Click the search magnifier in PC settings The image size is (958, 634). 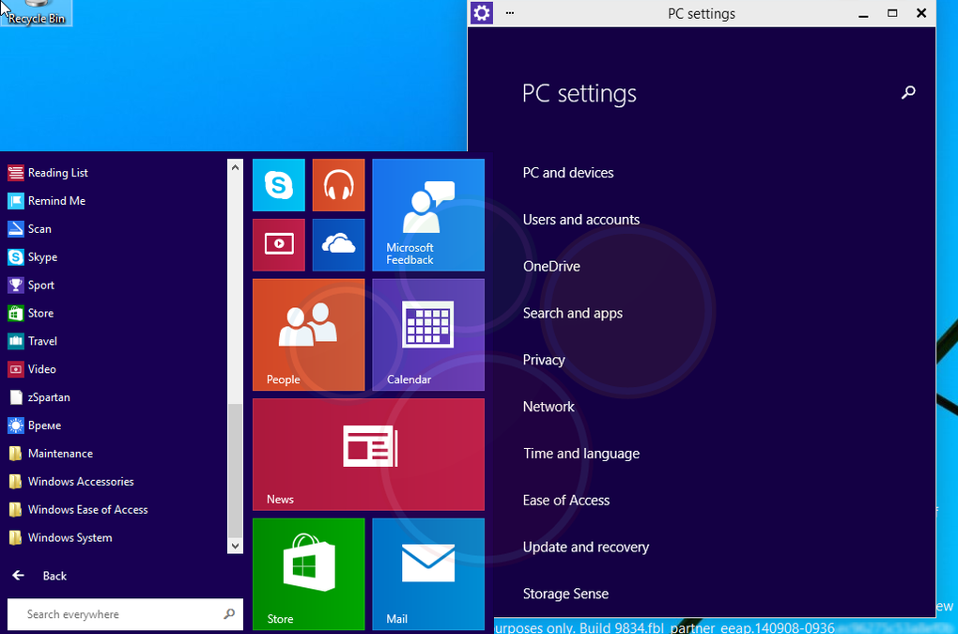point(908,92)
